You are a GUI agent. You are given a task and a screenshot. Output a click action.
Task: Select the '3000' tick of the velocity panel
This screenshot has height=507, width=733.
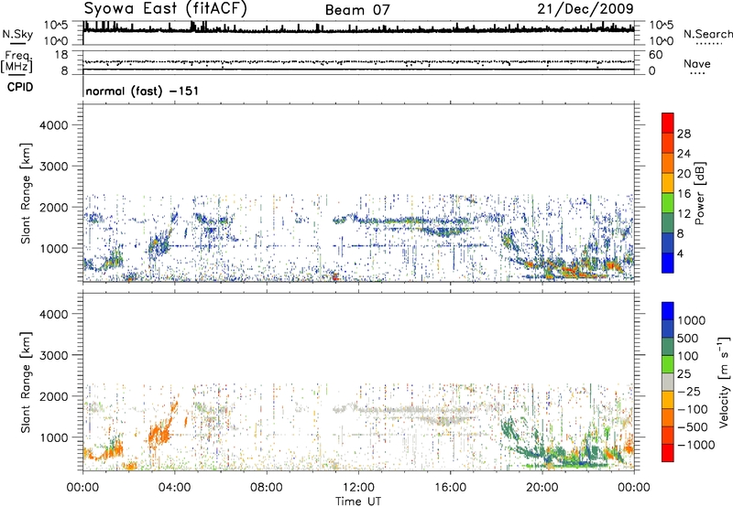tap(53, 355)
